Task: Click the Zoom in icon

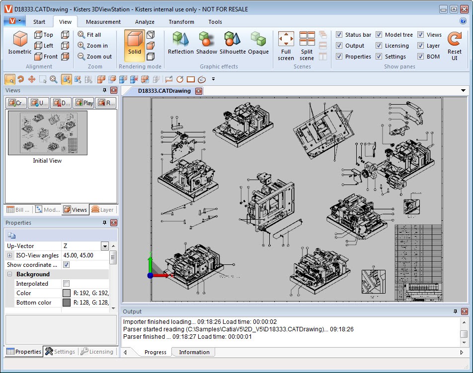Action: click(81, 46)
